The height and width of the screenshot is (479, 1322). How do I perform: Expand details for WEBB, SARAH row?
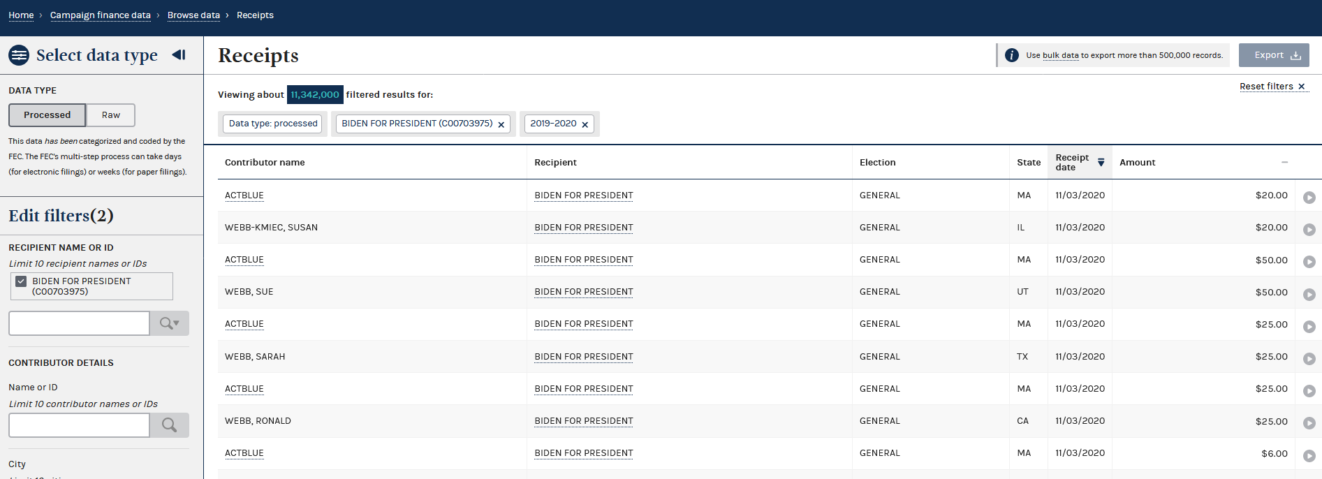tap(1309, 359)
